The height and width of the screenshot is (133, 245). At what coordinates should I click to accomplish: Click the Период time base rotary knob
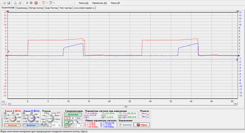(50, 118)
